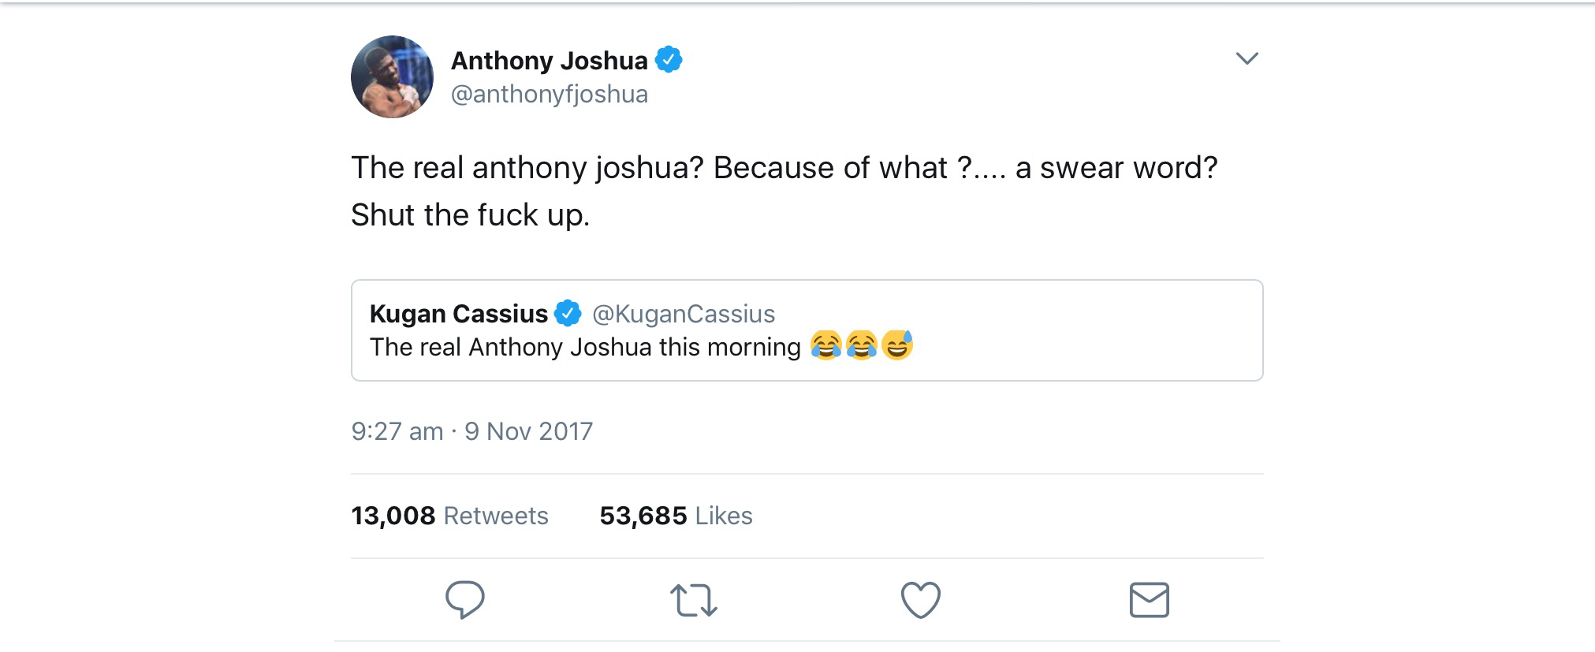This screenshot has height=652, width=1595.
Task: Open the quoted Kugan Cassius tweet
Action: (x=1025, y=331)
